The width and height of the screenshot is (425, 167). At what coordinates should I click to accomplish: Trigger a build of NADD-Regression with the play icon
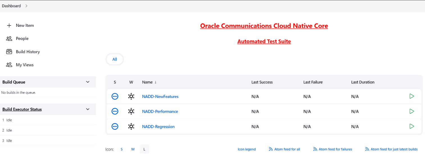[412, 126]
